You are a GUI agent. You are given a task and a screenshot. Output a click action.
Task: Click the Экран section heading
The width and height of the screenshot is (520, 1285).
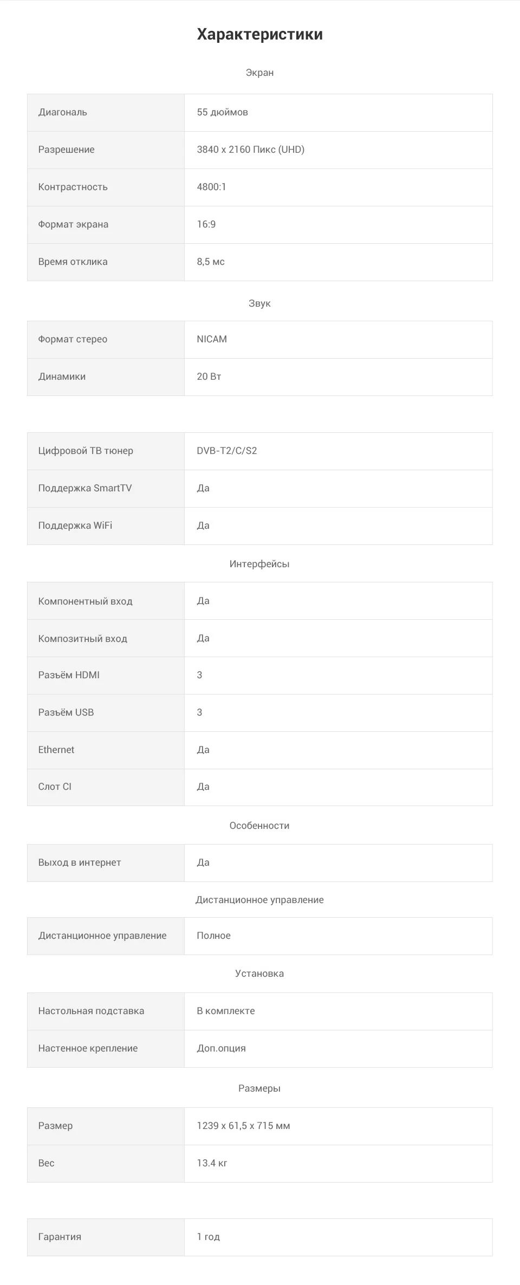tap(259, 73)
